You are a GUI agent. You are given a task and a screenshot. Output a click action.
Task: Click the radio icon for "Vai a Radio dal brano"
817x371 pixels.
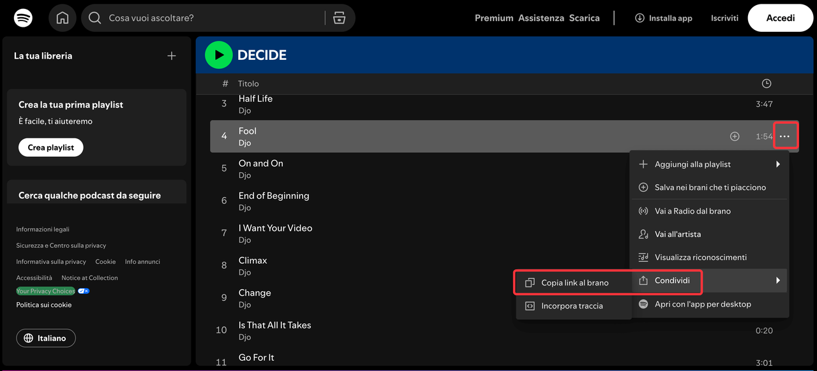coord(643,210)
